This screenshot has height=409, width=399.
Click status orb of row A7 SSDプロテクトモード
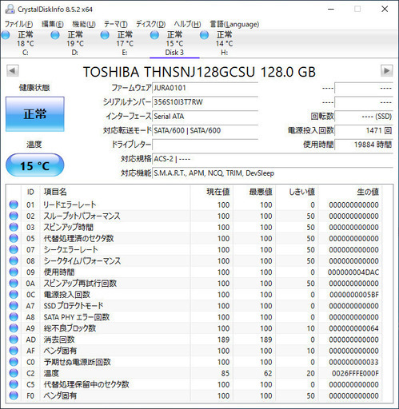point(14,306)
